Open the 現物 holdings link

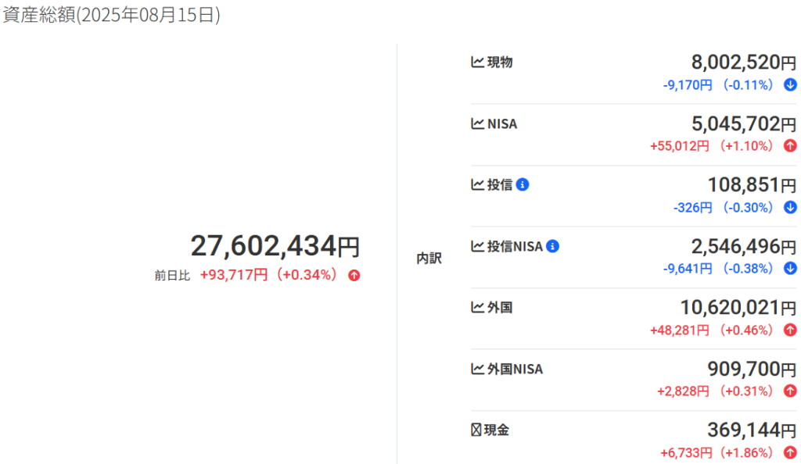pyautogui.click(x=500, y=62)
